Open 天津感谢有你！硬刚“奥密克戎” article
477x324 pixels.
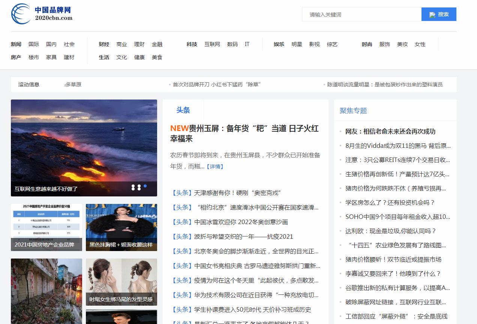[x=237, y=193]
